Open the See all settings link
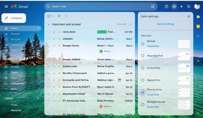Screen dimensions: 203x118 coord(165,24)
